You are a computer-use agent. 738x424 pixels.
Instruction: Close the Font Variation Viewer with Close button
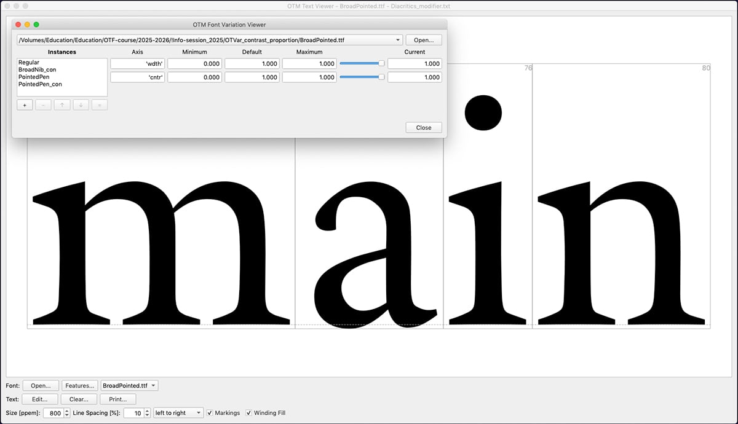424,128
